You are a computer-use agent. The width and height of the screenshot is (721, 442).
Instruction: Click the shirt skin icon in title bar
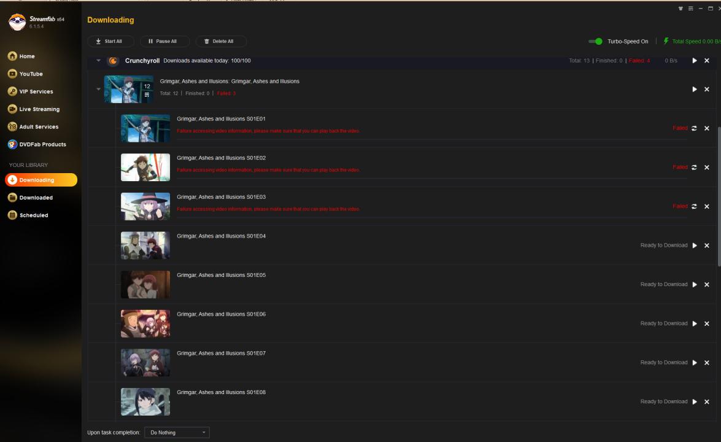(x=681, y=9)
